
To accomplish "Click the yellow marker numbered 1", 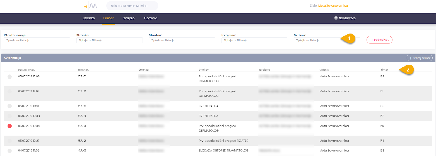I will [x=349, y=39].
